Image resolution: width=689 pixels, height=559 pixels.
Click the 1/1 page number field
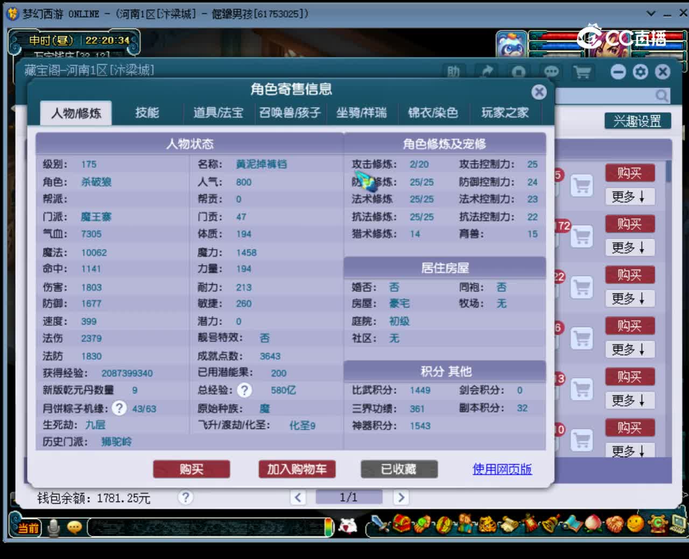pyautogui.click(x=349, y=497)
